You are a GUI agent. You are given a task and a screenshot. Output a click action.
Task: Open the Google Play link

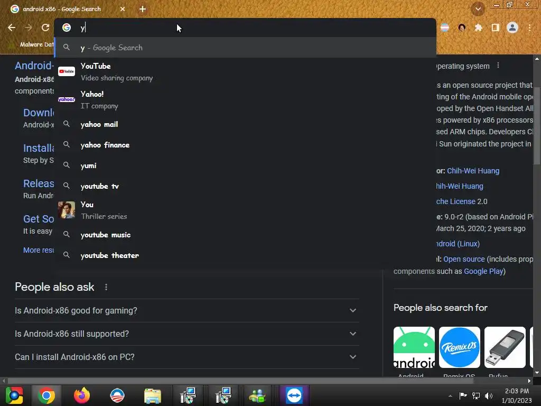483,271
